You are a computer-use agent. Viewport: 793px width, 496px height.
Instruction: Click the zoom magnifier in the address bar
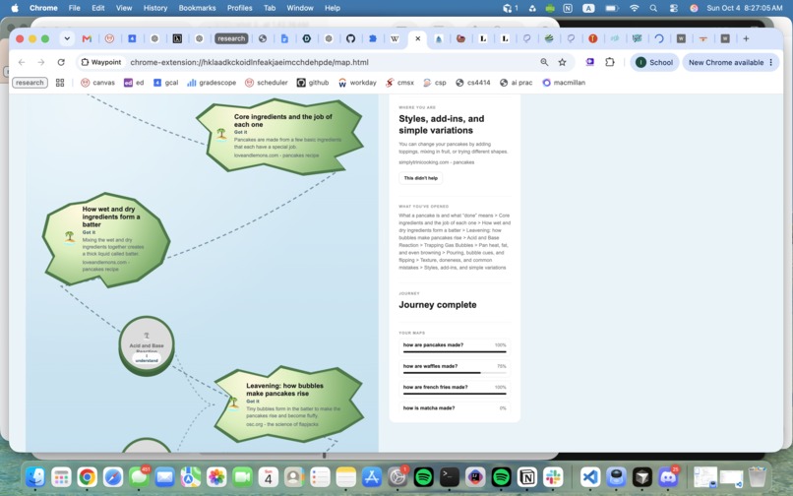coord(544,62)
